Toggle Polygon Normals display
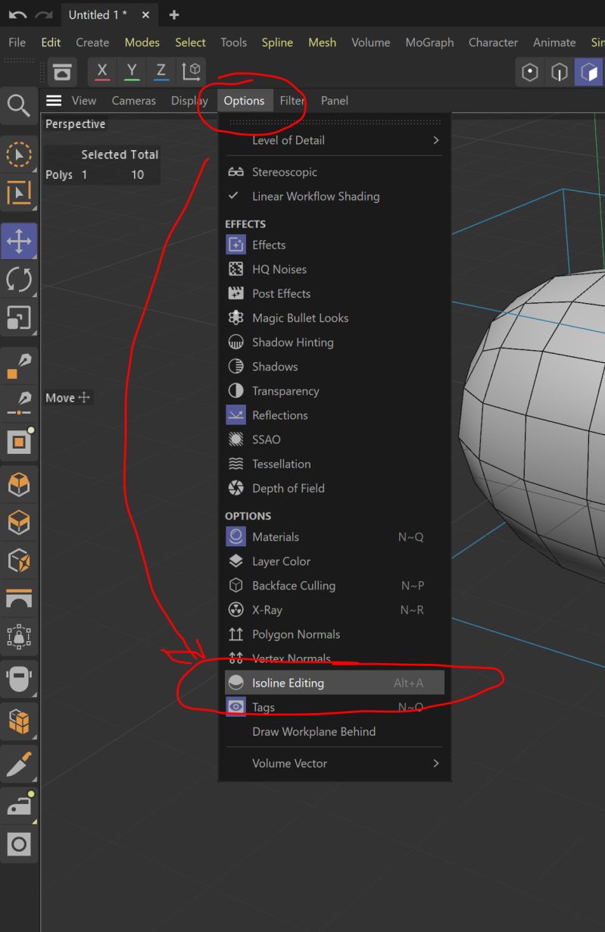This screenshot has height=932, width=605. (334, 634)
